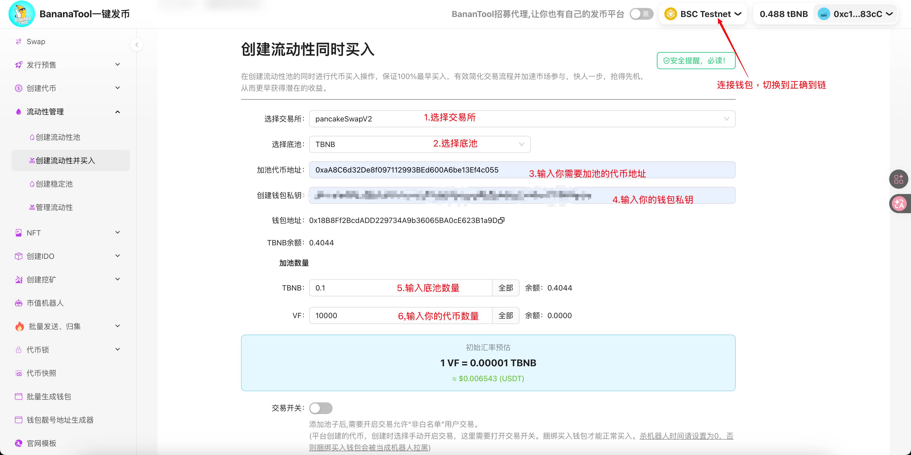Click the BananaTool logo icon
Viewport: 911px width, 455px height.
pyautogui.click(x=22, y=14)
